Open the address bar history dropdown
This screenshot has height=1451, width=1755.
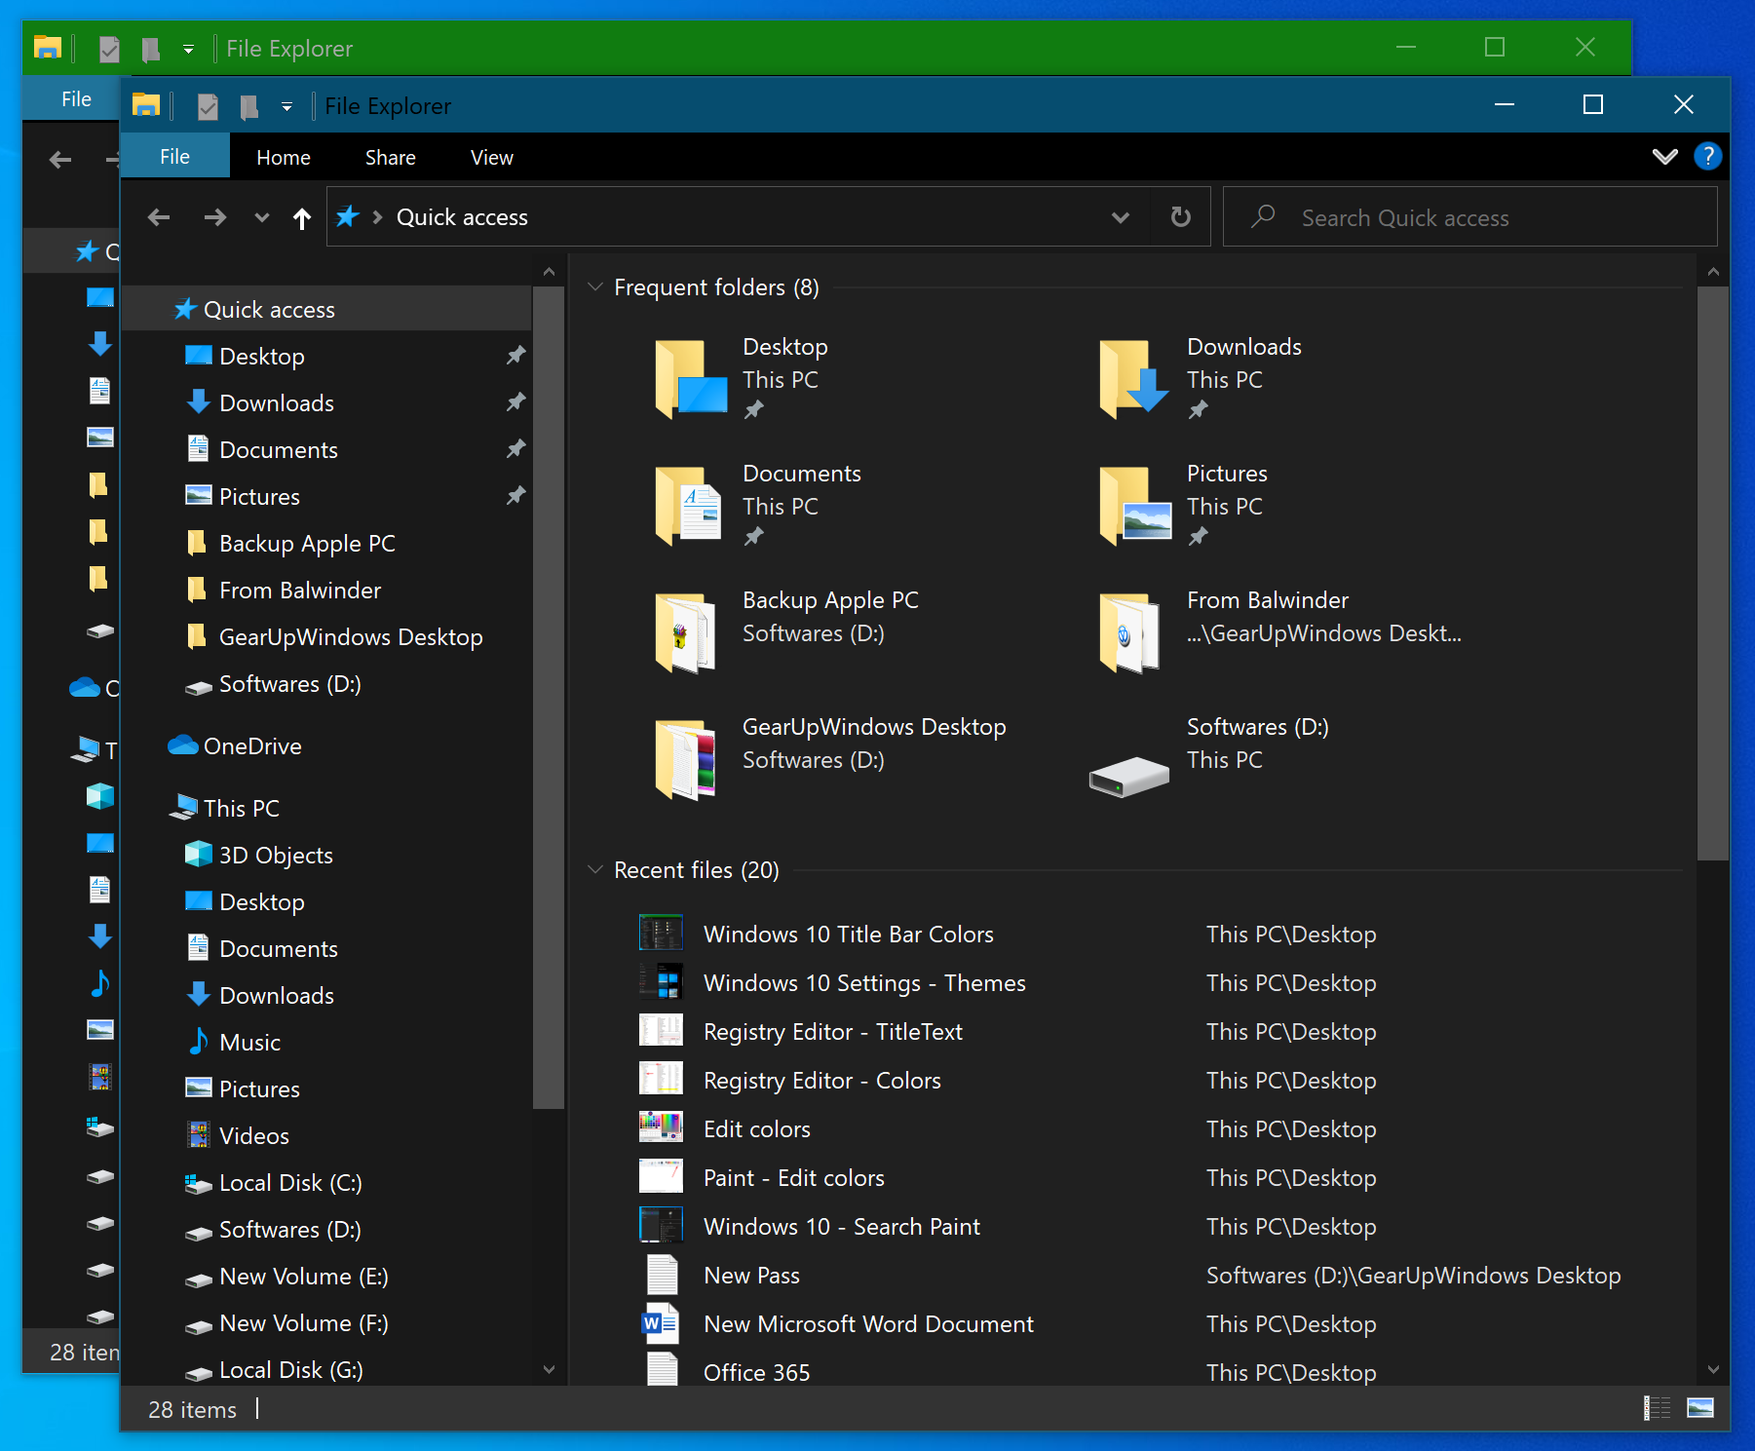tap(1121, 217)
